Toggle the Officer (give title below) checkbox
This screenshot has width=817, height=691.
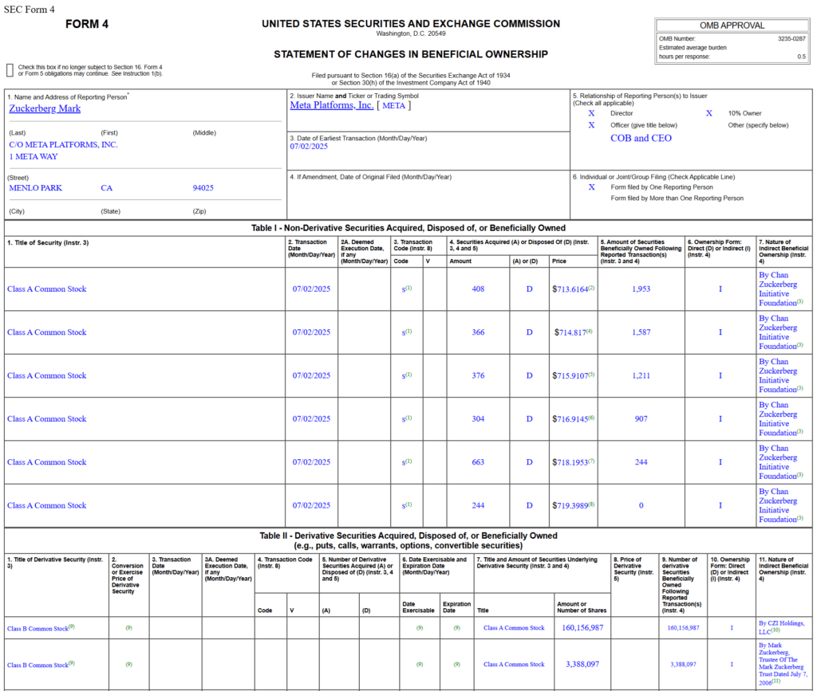click(x=591, y=125)
